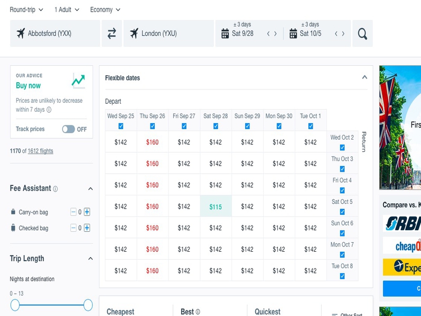Click the Fee Assistant info icon
The width and height of the screenshot is (421, 316).
coord(55,189)
